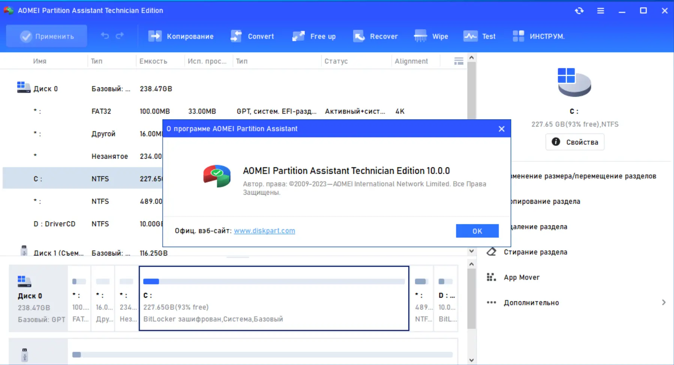Sort by the Исп. прос... column header
The image size is (674, 365).
[x=207, y=61]
